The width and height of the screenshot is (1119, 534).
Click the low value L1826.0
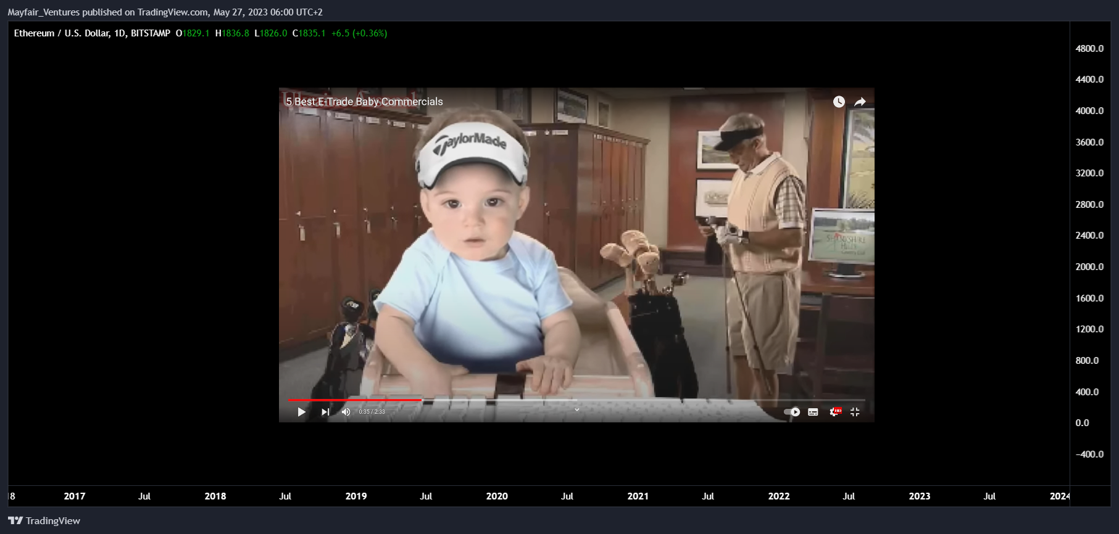point(271,33)
